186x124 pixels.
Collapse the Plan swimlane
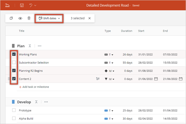(30, 46)
